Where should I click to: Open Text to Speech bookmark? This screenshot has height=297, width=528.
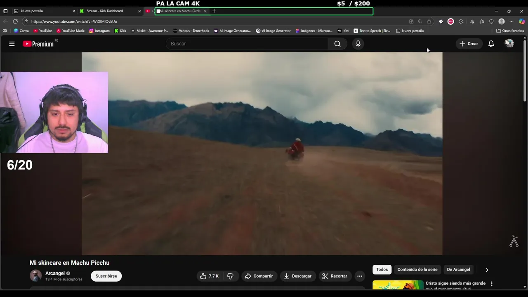tap(372, 31)
